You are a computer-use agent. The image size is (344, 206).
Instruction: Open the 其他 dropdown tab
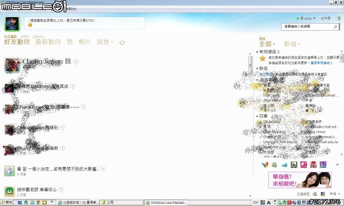click(105, 42)
